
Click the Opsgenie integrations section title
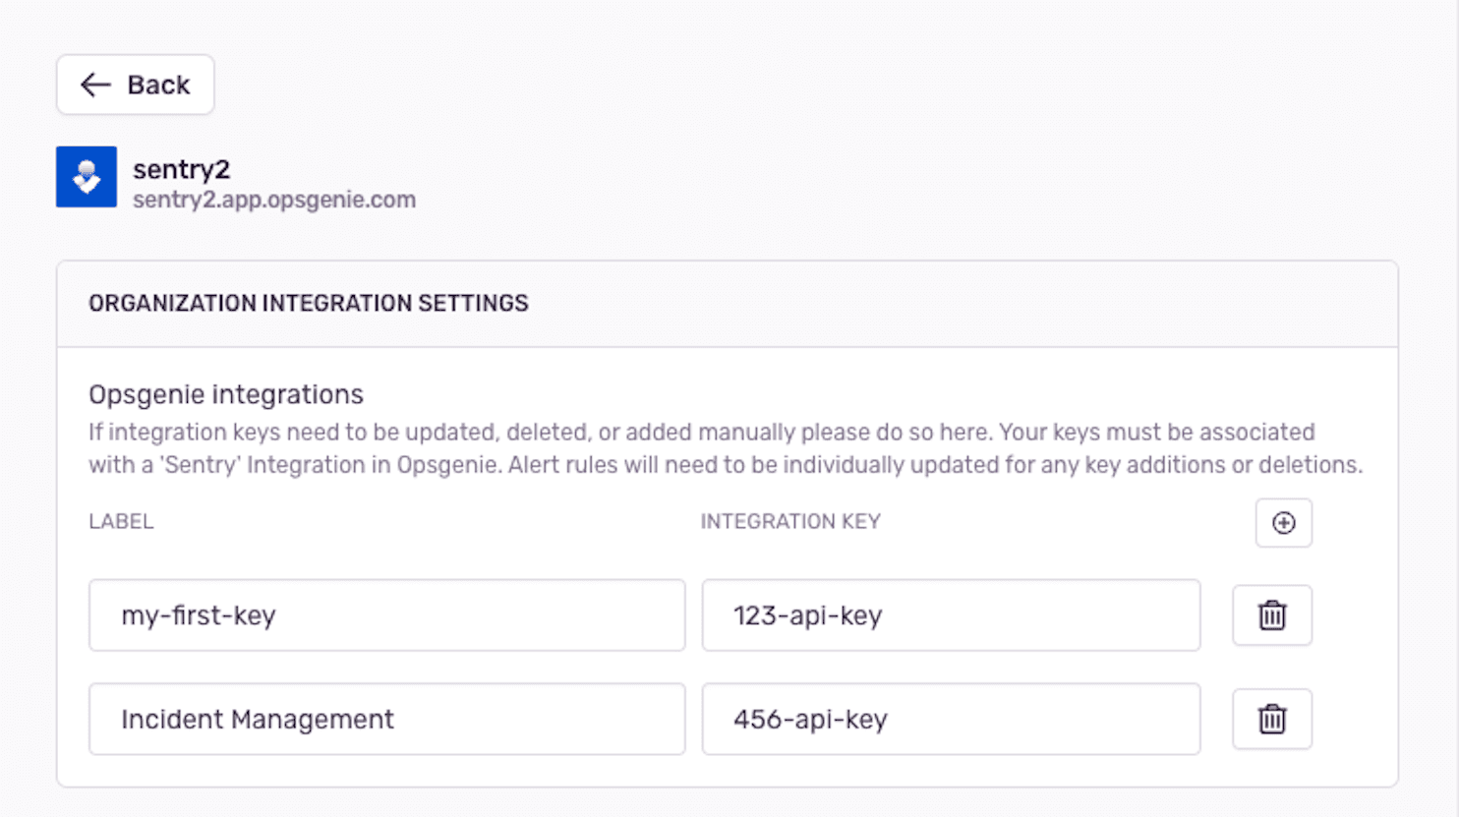(x=224, y=393)
